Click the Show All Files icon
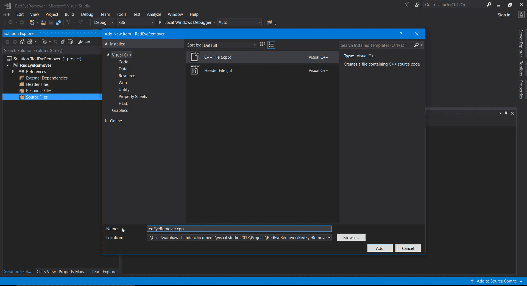Image resolution: width=527 pixels, height=286 pixels. [x=70, y=42]
